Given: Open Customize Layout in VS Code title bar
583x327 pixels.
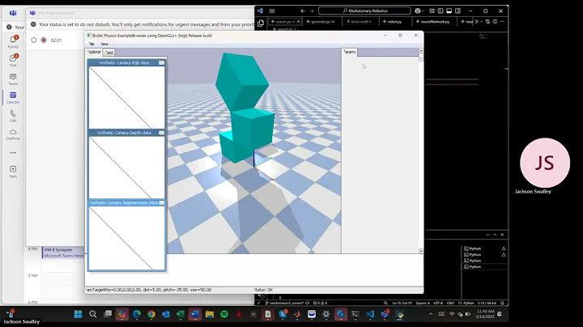Looking at the screenshot, I should (x=432, y=11).
